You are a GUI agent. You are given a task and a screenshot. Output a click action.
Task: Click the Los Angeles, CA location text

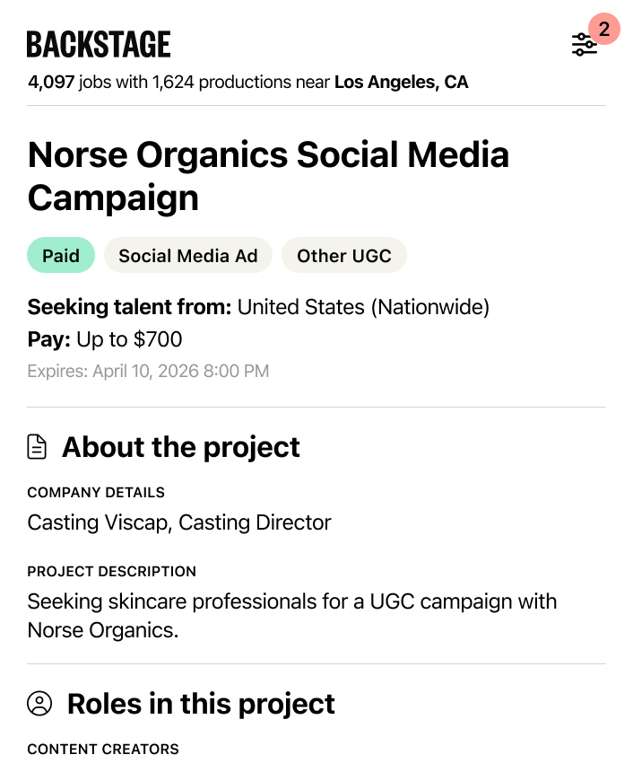(x=401, y=83)
